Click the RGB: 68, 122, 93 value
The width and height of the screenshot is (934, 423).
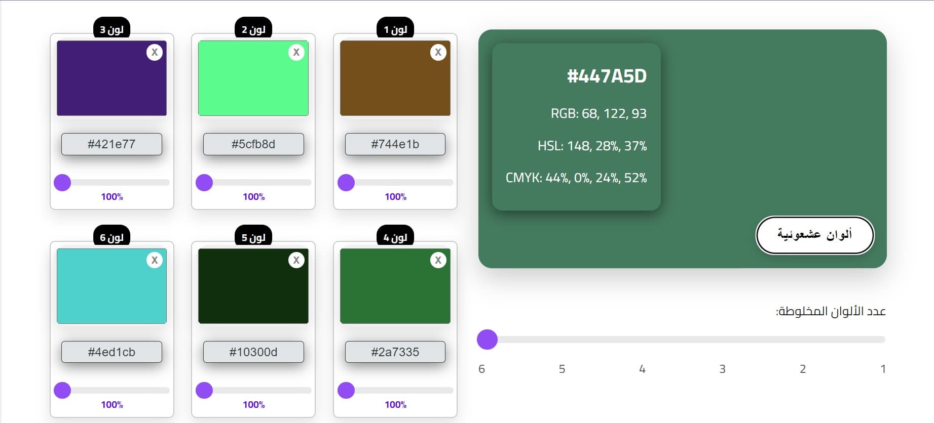[x=599, y=113]
